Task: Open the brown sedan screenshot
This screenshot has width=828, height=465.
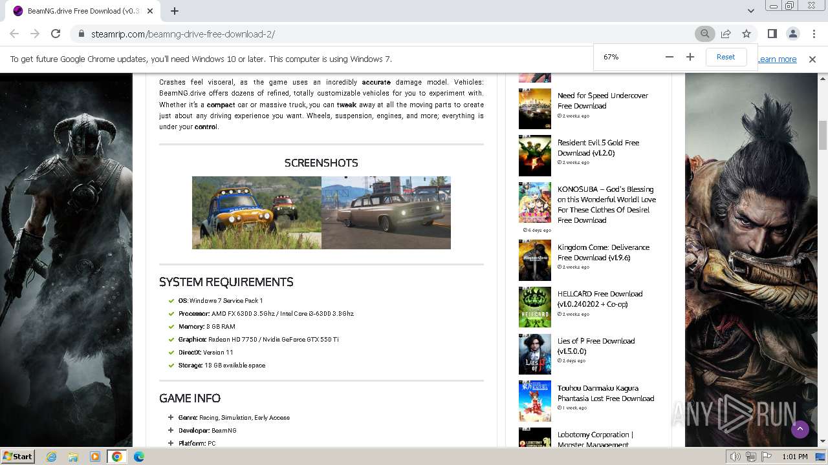Action: coord(386,212)
